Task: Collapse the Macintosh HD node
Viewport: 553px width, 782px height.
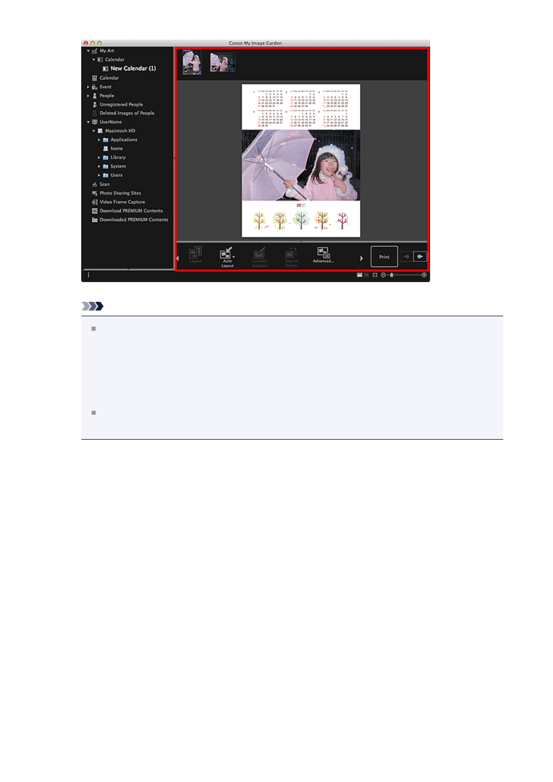Action: (x=94, y=131)
